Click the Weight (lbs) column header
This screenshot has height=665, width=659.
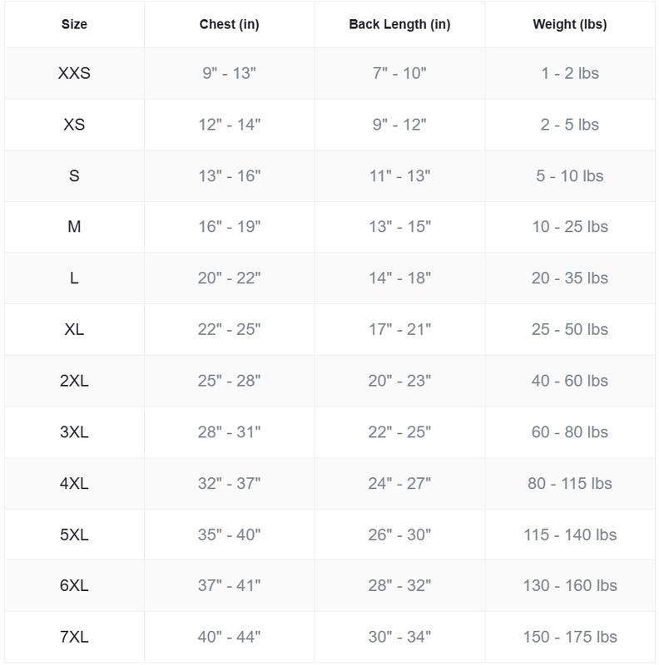click(569, 24)
